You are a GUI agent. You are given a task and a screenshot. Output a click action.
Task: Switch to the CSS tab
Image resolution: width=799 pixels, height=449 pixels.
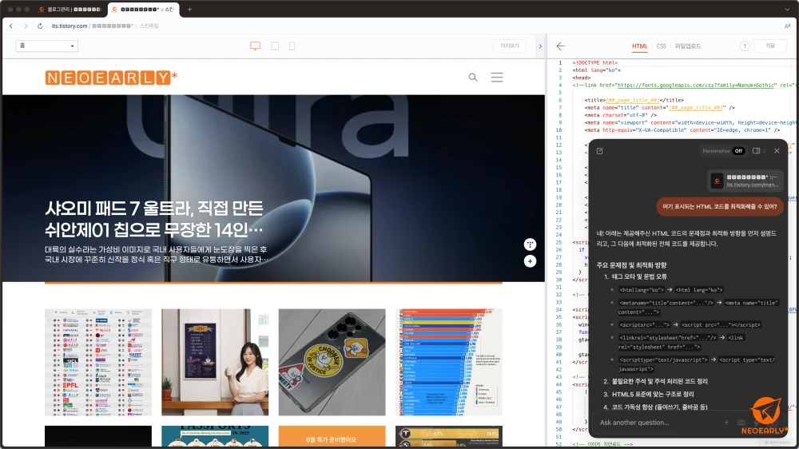[661, 46]
